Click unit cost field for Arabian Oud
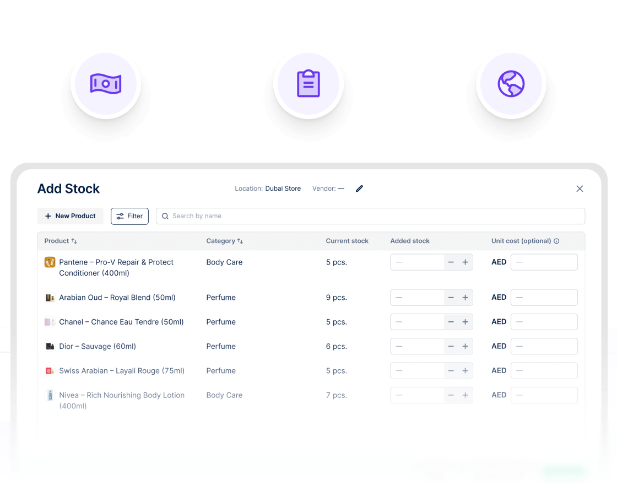 click(544, 298)
